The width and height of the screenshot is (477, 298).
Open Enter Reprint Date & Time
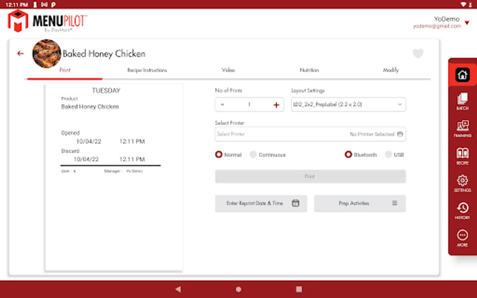[261, 203]
